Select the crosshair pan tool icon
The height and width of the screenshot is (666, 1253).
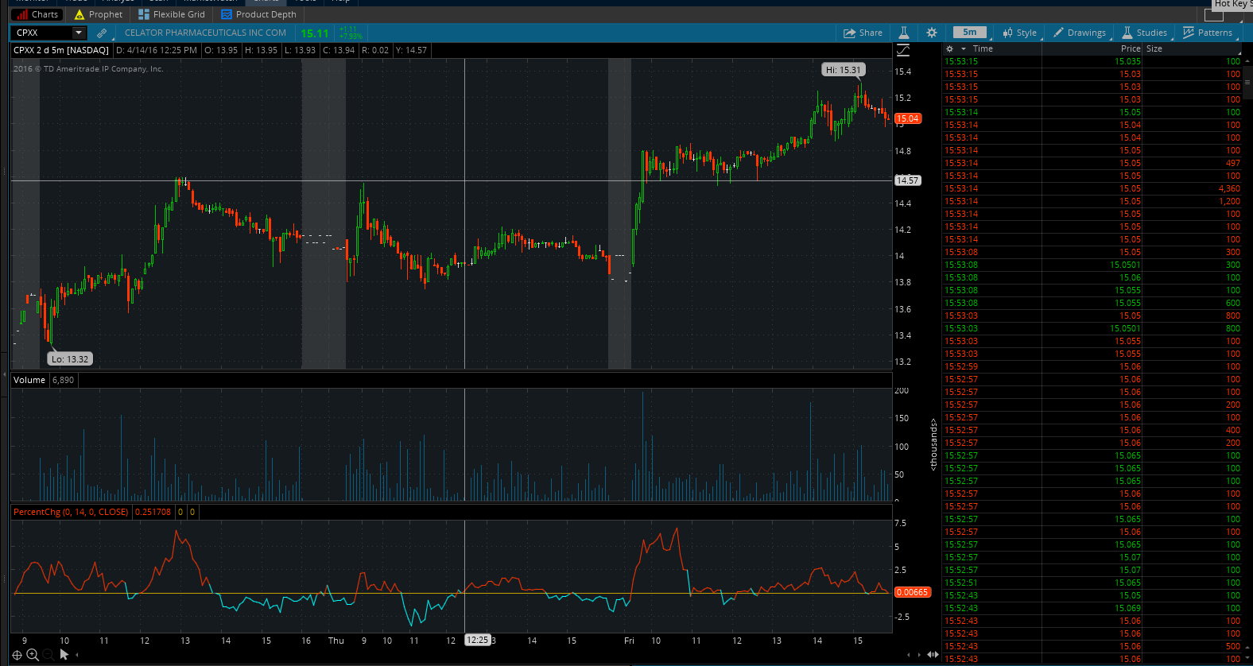17,655
